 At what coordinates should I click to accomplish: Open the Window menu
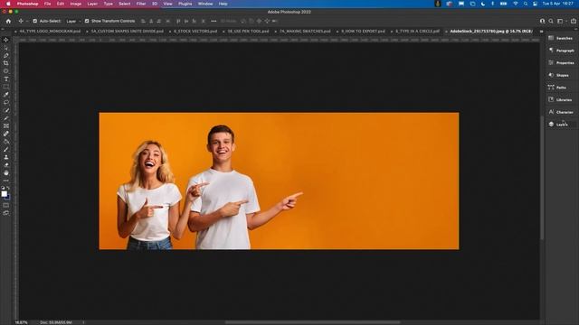tap(205, 4)
